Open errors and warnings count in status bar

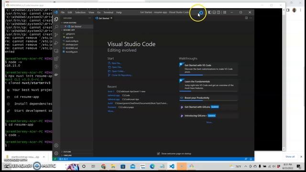tap(64, 159)
